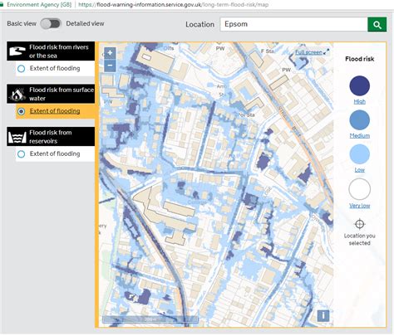Screen dimensions: 394x336
Task: Open Flood risk from rivers or sea section
Action: [51, 51]
